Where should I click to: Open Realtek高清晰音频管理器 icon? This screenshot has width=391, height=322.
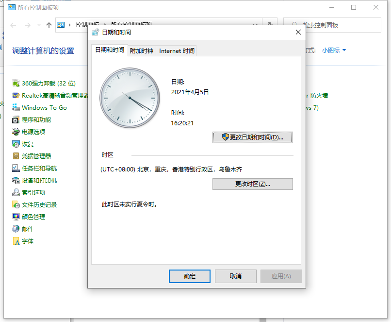coord(16,96)
